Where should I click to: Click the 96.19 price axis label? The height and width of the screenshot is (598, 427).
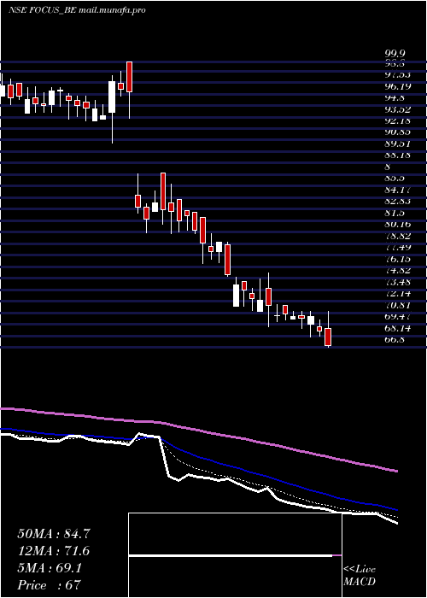[398, 87]
